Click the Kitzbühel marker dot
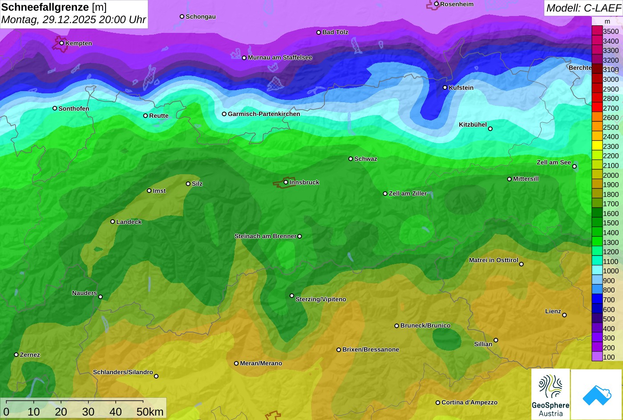 click(x=490, y=129)
